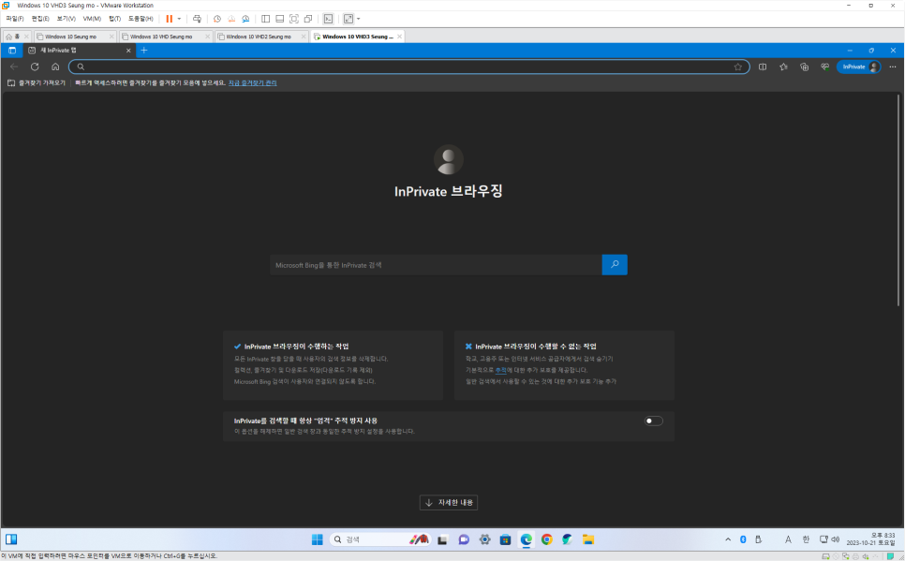Screen dimensions: 905x561
Task: Toggle the VMware thumbnail bar icon
Action: point(280,19)
